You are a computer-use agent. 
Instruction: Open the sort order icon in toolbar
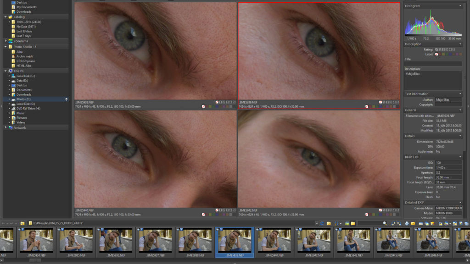click(x=337, y=223)
